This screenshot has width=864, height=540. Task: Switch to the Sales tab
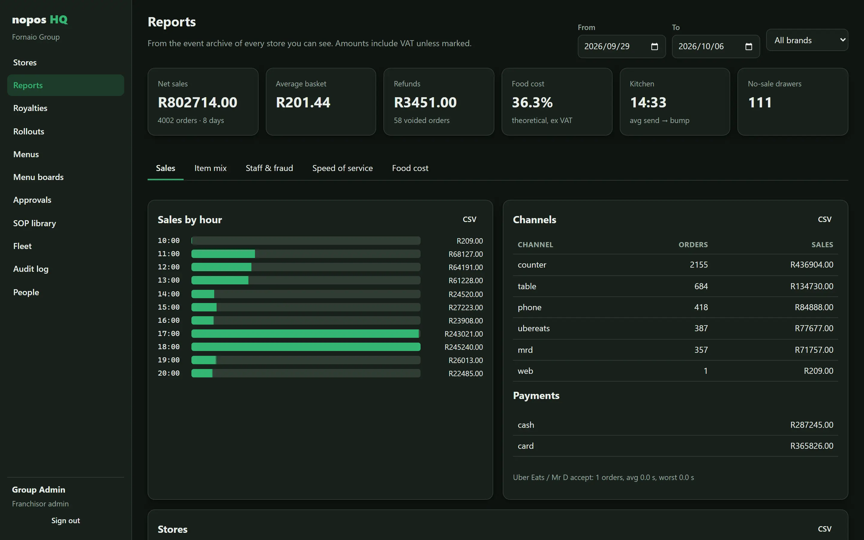click(x=165, y=168)
